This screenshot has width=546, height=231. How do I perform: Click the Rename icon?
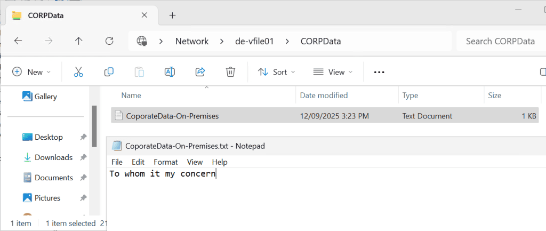[x=170, y=72]
